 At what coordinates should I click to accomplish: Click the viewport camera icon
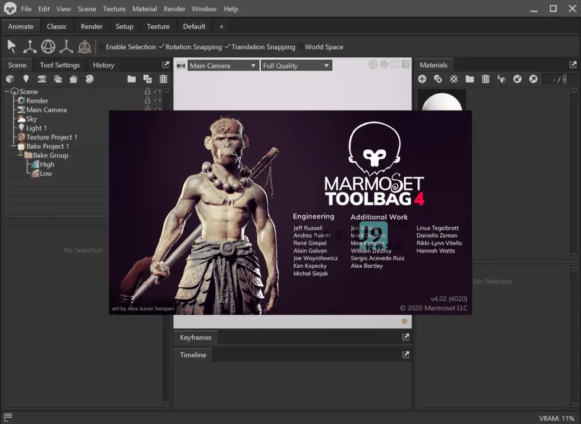(x=181, y=65)
